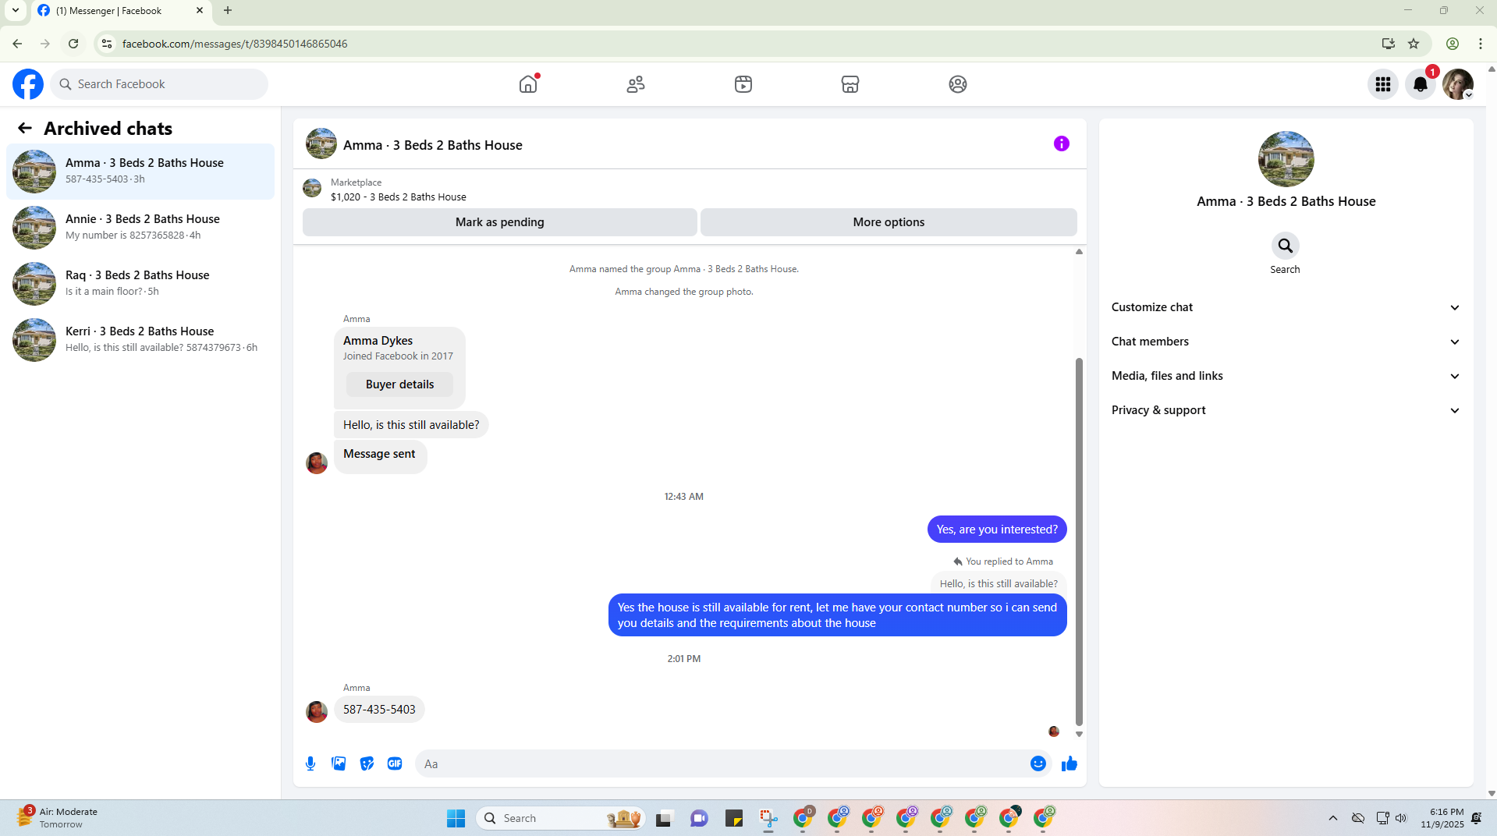Screen dimensions: 1497x836
Task: Attach a file with the photo icon
Action: pos(339,763)
